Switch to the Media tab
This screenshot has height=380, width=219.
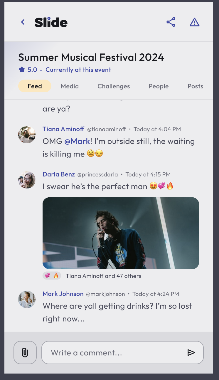70,86
